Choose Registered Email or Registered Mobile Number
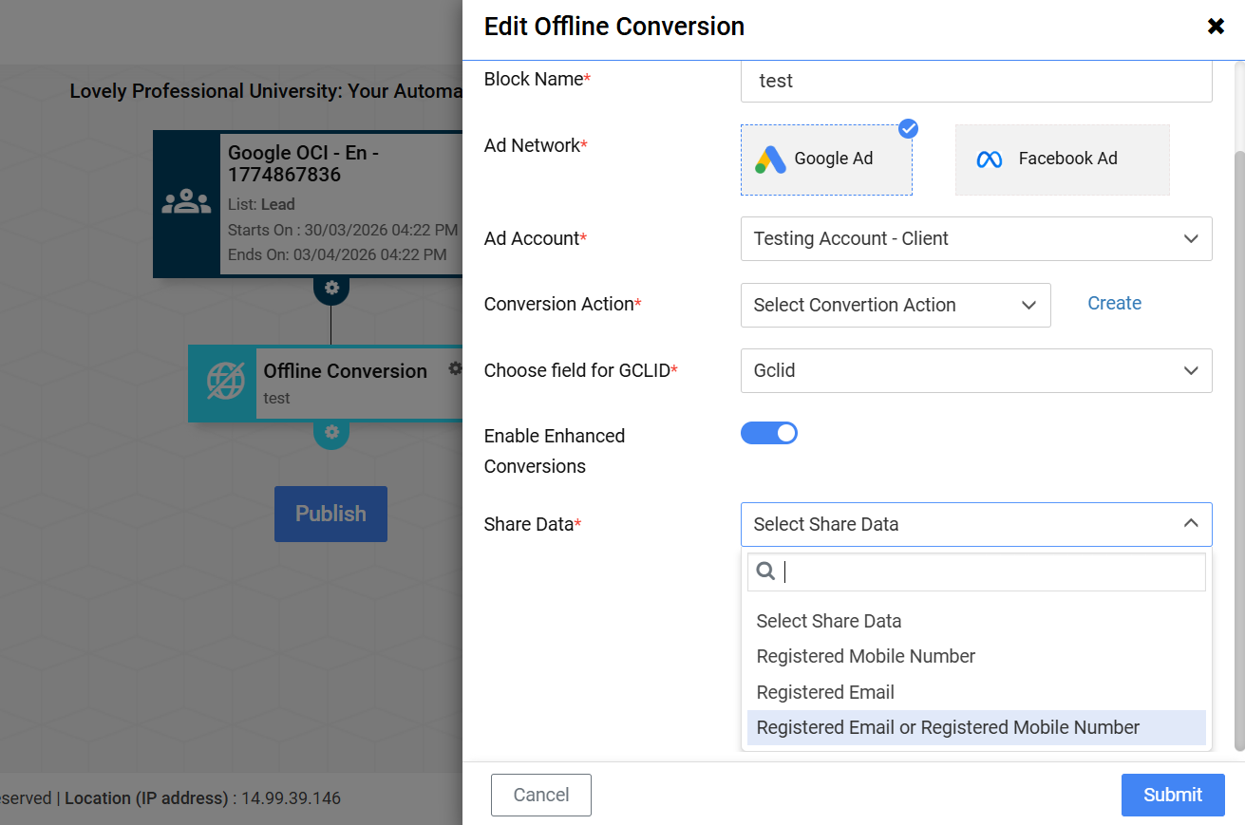Screen dimensions: 1245x825 (x=947, y=727)
